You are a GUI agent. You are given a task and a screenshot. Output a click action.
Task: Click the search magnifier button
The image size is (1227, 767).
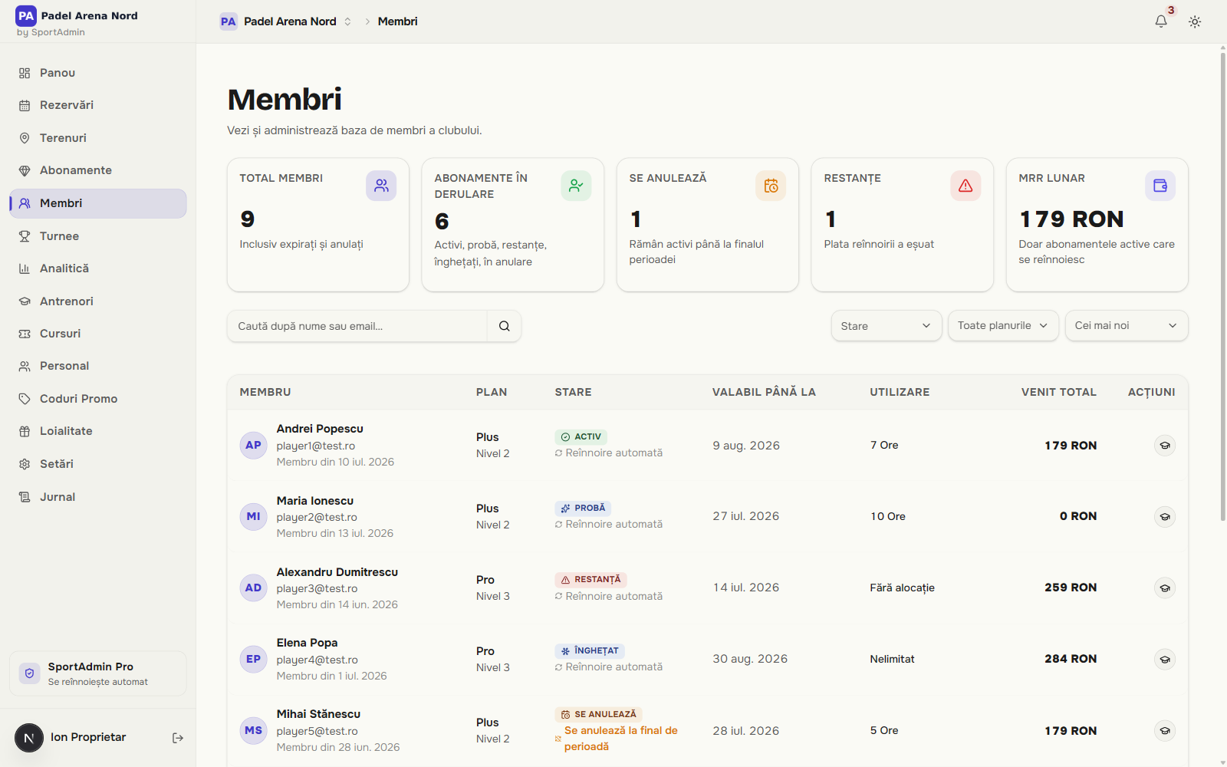pyautogui.click(x=504, y=326)
